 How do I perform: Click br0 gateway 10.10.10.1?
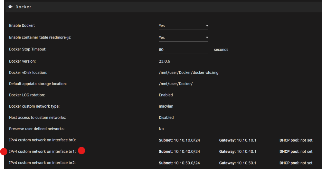(247, 140)
